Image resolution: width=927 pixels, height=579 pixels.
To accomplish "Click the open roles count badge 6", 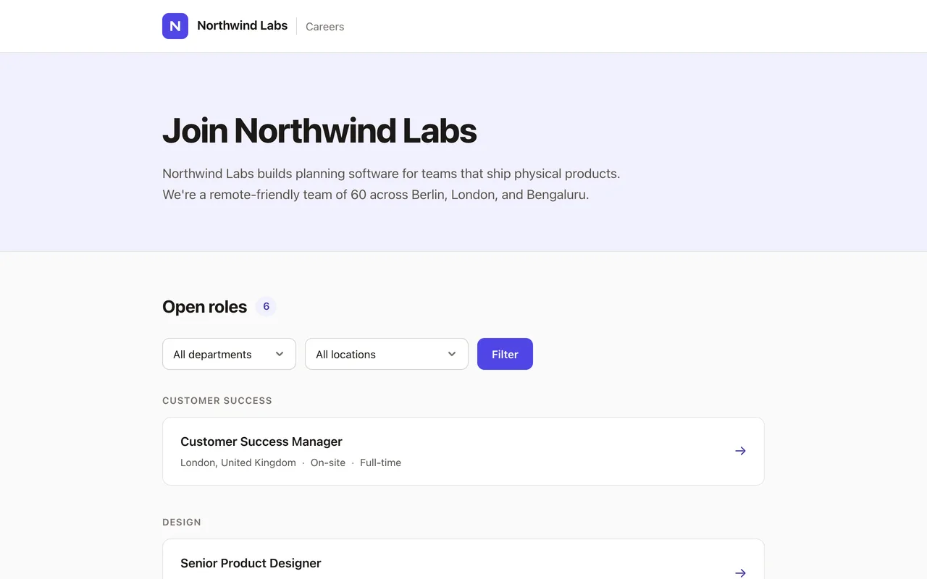I will click(x=266, y=307).
